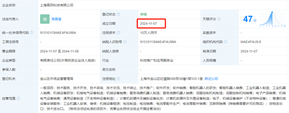Click the 参保人数 label
The image size is (289, 113).
pyautogui.click(x=9, y=70)
